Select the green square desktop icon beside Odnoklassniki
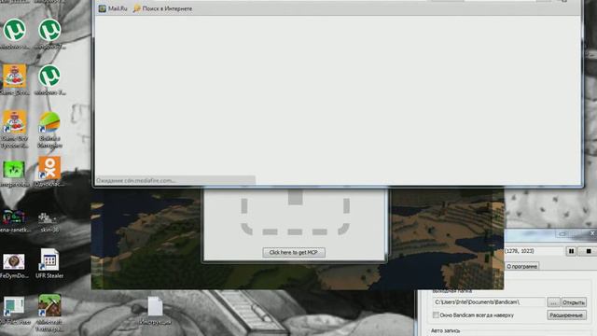Viewport: 597px width, 336px height. coord(14,174)
